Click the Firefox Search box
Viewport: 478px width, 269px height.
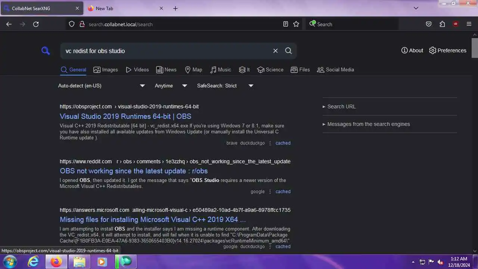pyautogui.click(x=352, y=24)
